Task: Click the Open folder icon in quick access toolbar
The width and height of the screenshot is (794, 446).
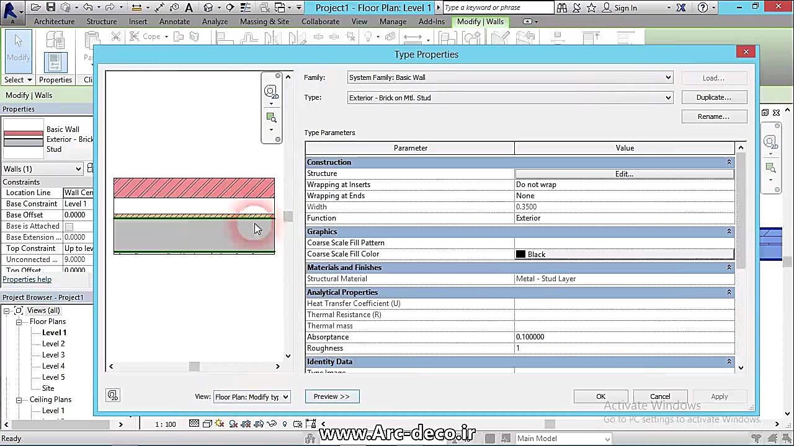Action: click(x=36, y=7)
